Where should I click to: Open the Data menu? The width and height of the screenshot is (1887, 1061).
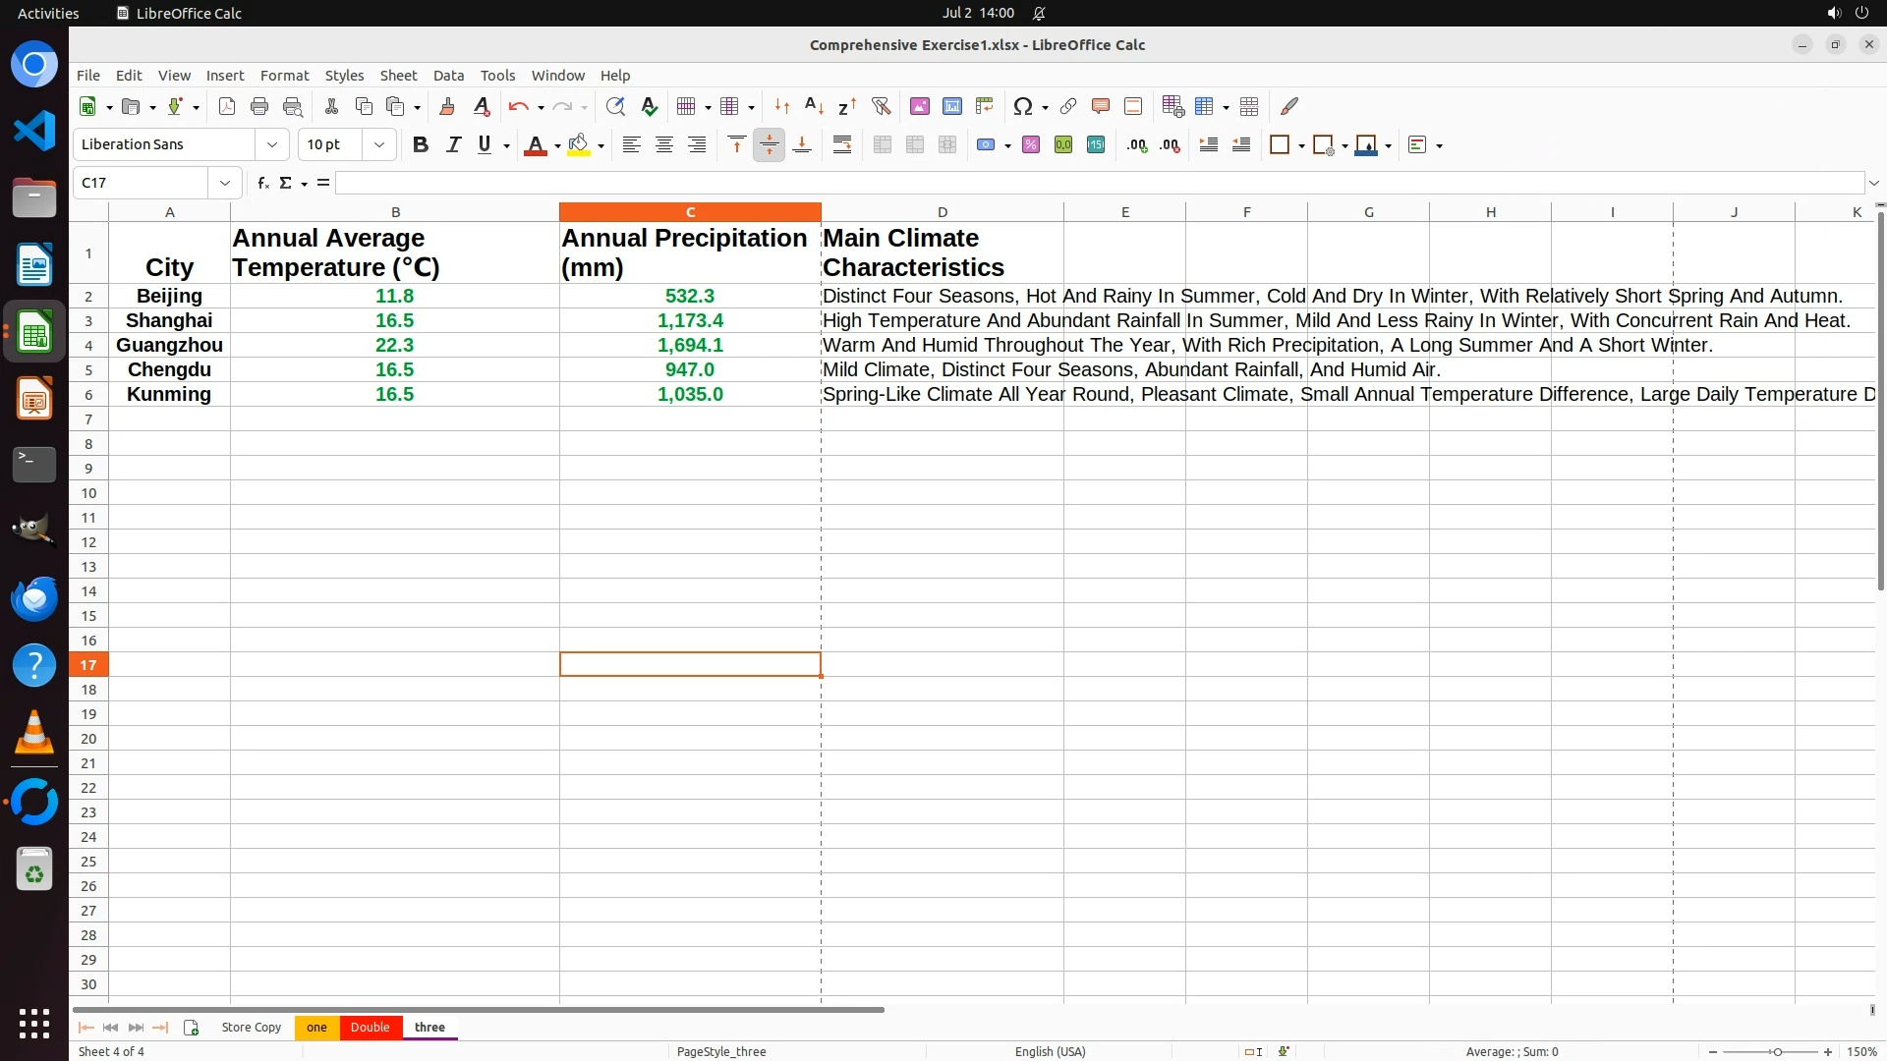tap(448, 76)
